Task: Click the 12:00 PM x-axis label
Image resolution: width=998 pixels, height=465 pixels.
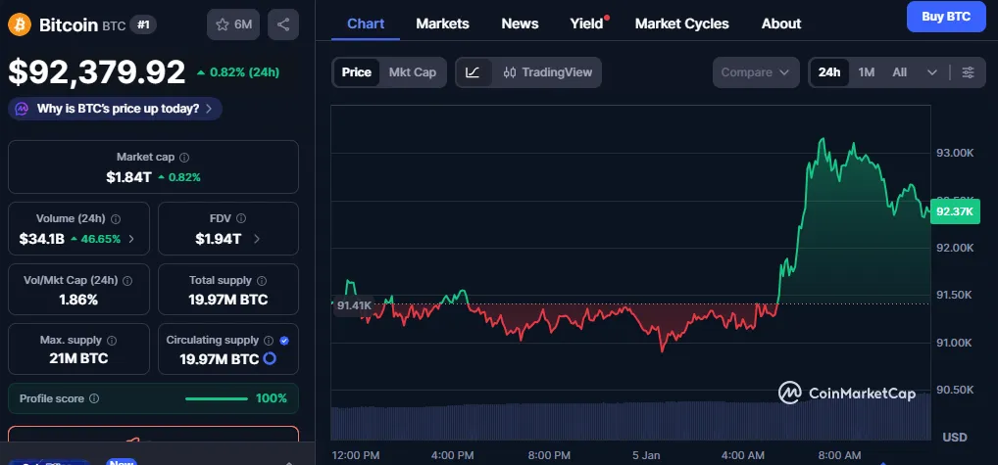Action: [356, 455]
